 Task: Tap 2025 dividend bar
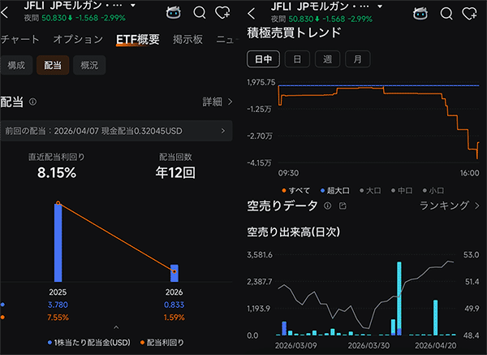click(x=58, y=242)
